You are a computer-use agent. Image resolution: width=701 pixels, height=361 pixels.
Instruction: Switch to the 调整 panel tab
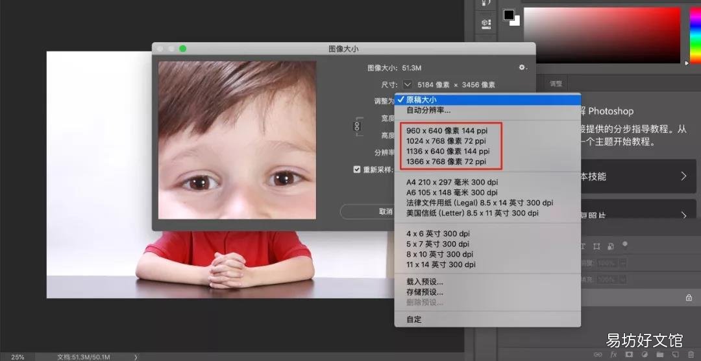(556, 84)
